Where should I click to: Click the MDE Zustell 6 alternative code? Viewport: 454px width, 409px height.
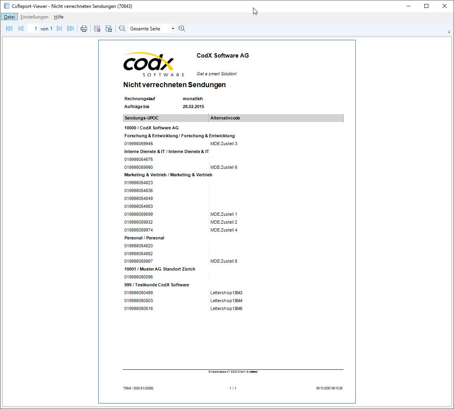click(224, 167)
